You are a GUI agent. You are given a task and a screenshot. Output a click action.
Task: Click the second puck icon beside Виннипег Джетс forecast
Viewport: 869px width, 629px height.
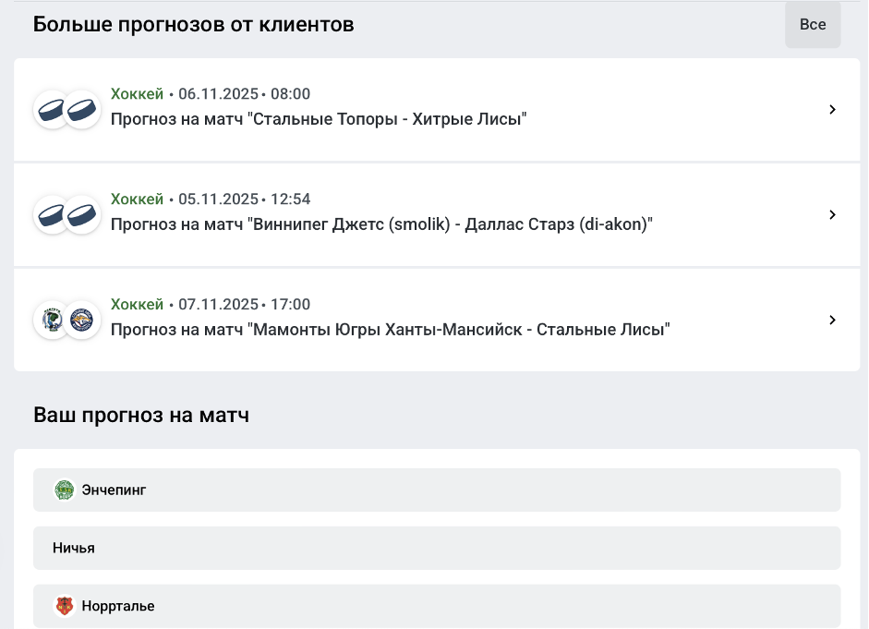(x=82, y=215)
